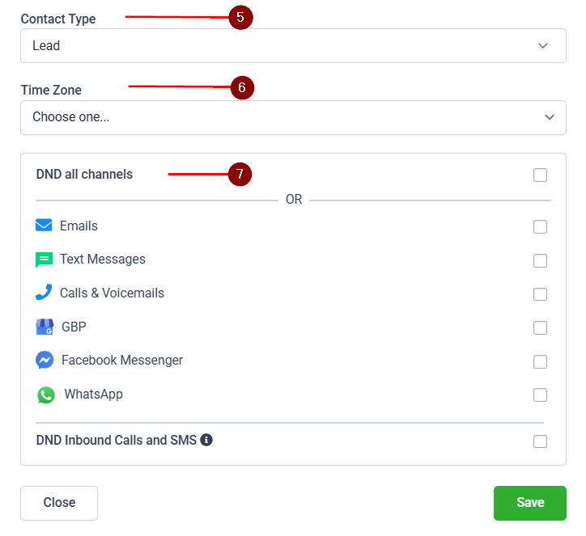Viewport: 586px width, 536px height.
Task: Click info icon beside DND Inbound Calls
Action: (x=206, y=440)
